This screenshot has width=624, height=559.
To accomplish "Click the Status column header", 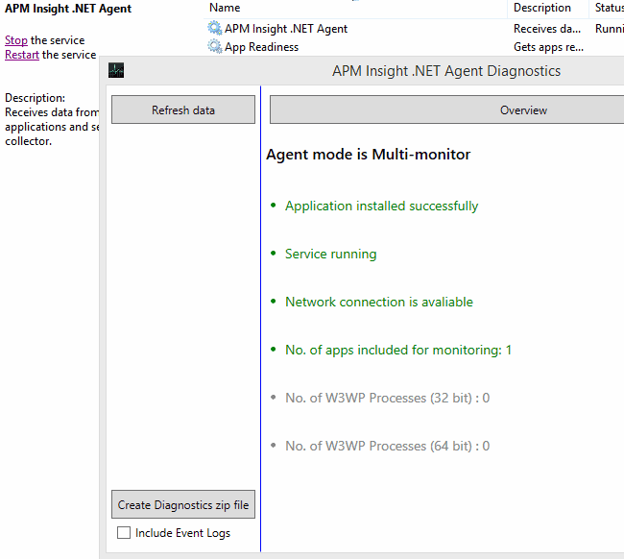I will tap(609, 8).
